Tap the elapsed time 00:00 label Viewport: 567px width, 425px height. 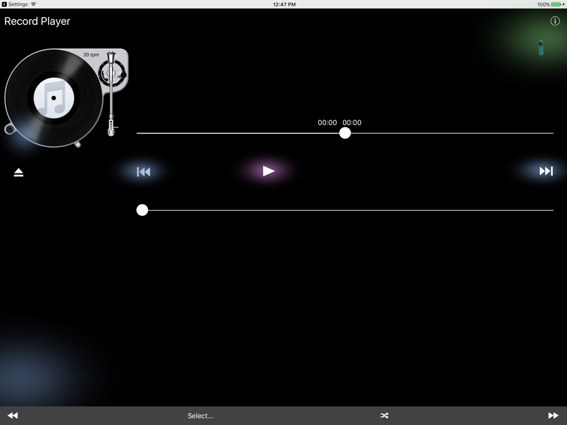click(x=327, y=122)
